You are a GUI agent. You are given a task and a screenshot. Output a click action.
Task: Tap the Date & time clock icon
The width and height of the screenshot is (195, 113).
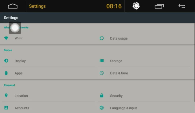(x=102, y=73)
